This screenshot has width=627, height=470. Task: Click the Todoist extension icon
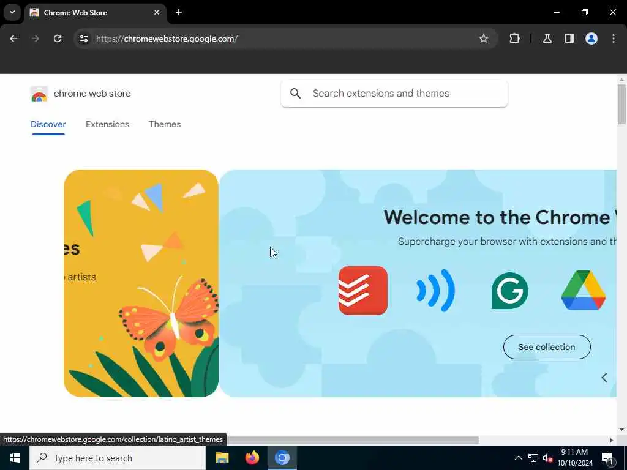pos(362,291)
